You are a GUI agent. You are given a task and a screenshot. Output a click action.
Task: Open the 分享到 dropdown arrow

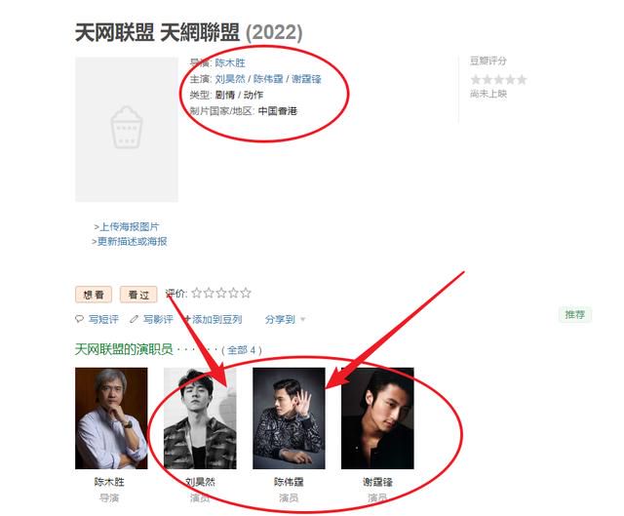tap(303, 319)
